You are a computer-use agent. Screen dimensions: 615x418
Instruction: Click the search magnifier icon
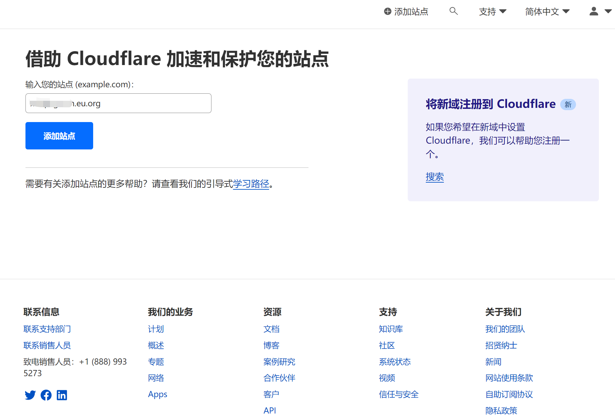coord(453,11)
